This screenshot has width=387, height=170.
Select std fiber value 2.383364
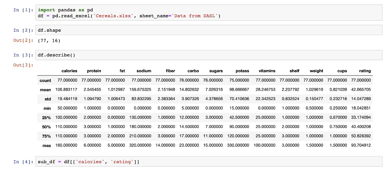[x=166, y=99]
